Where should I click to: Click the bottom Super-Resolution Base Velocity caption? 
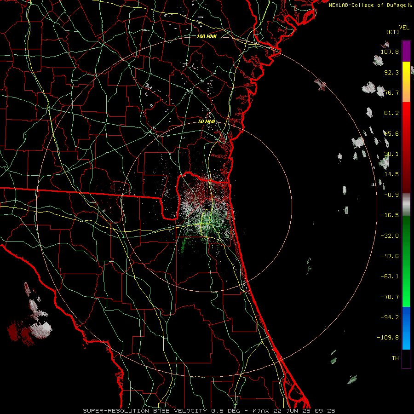click(x=209, y=411)
